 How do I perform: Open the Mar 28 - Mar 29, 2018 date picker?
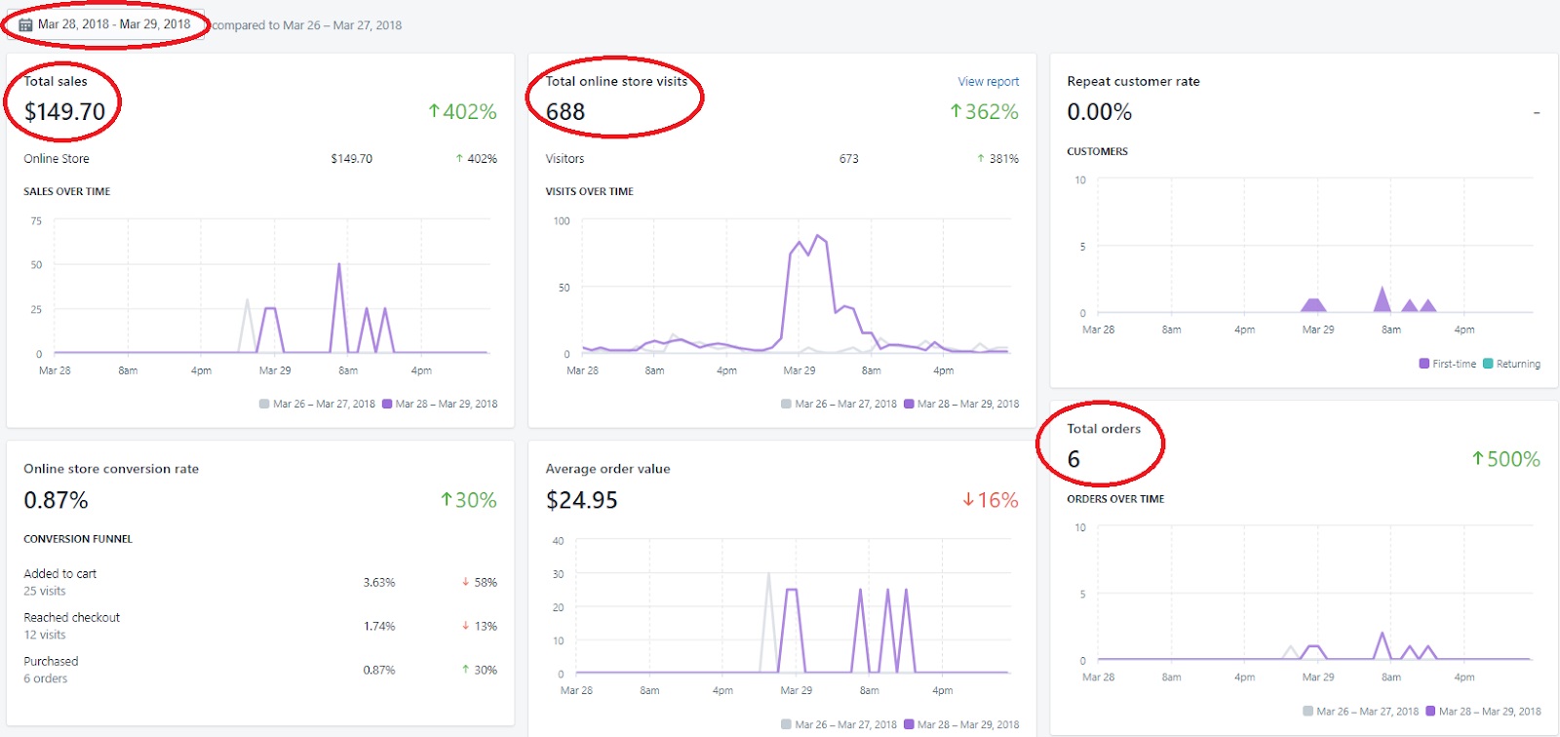coord(105,24)
